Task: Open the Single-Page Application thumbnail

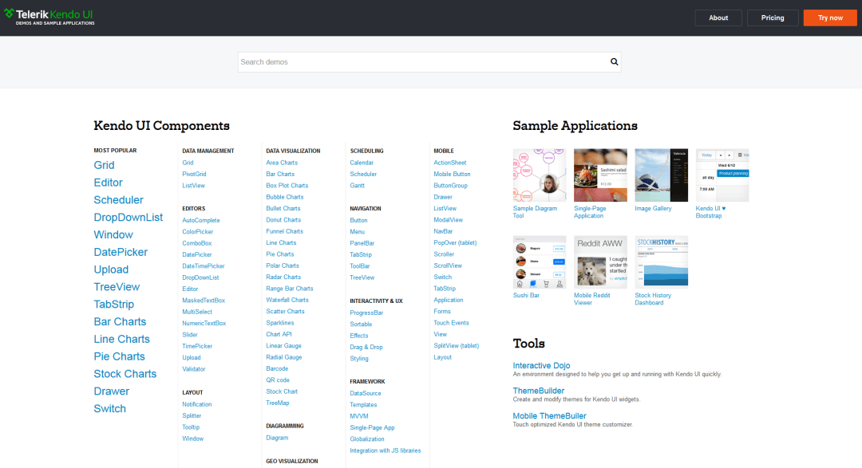Action: pyautogui.click(x=600, y=175)
